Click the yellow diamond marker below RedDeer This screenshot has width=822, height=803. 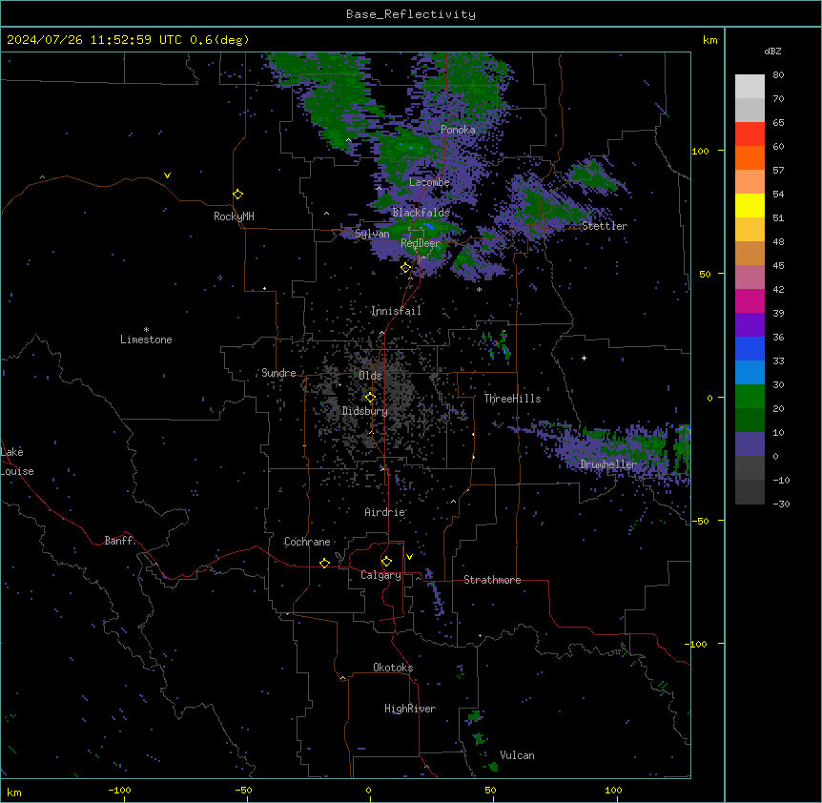click(x=406, y=268)
